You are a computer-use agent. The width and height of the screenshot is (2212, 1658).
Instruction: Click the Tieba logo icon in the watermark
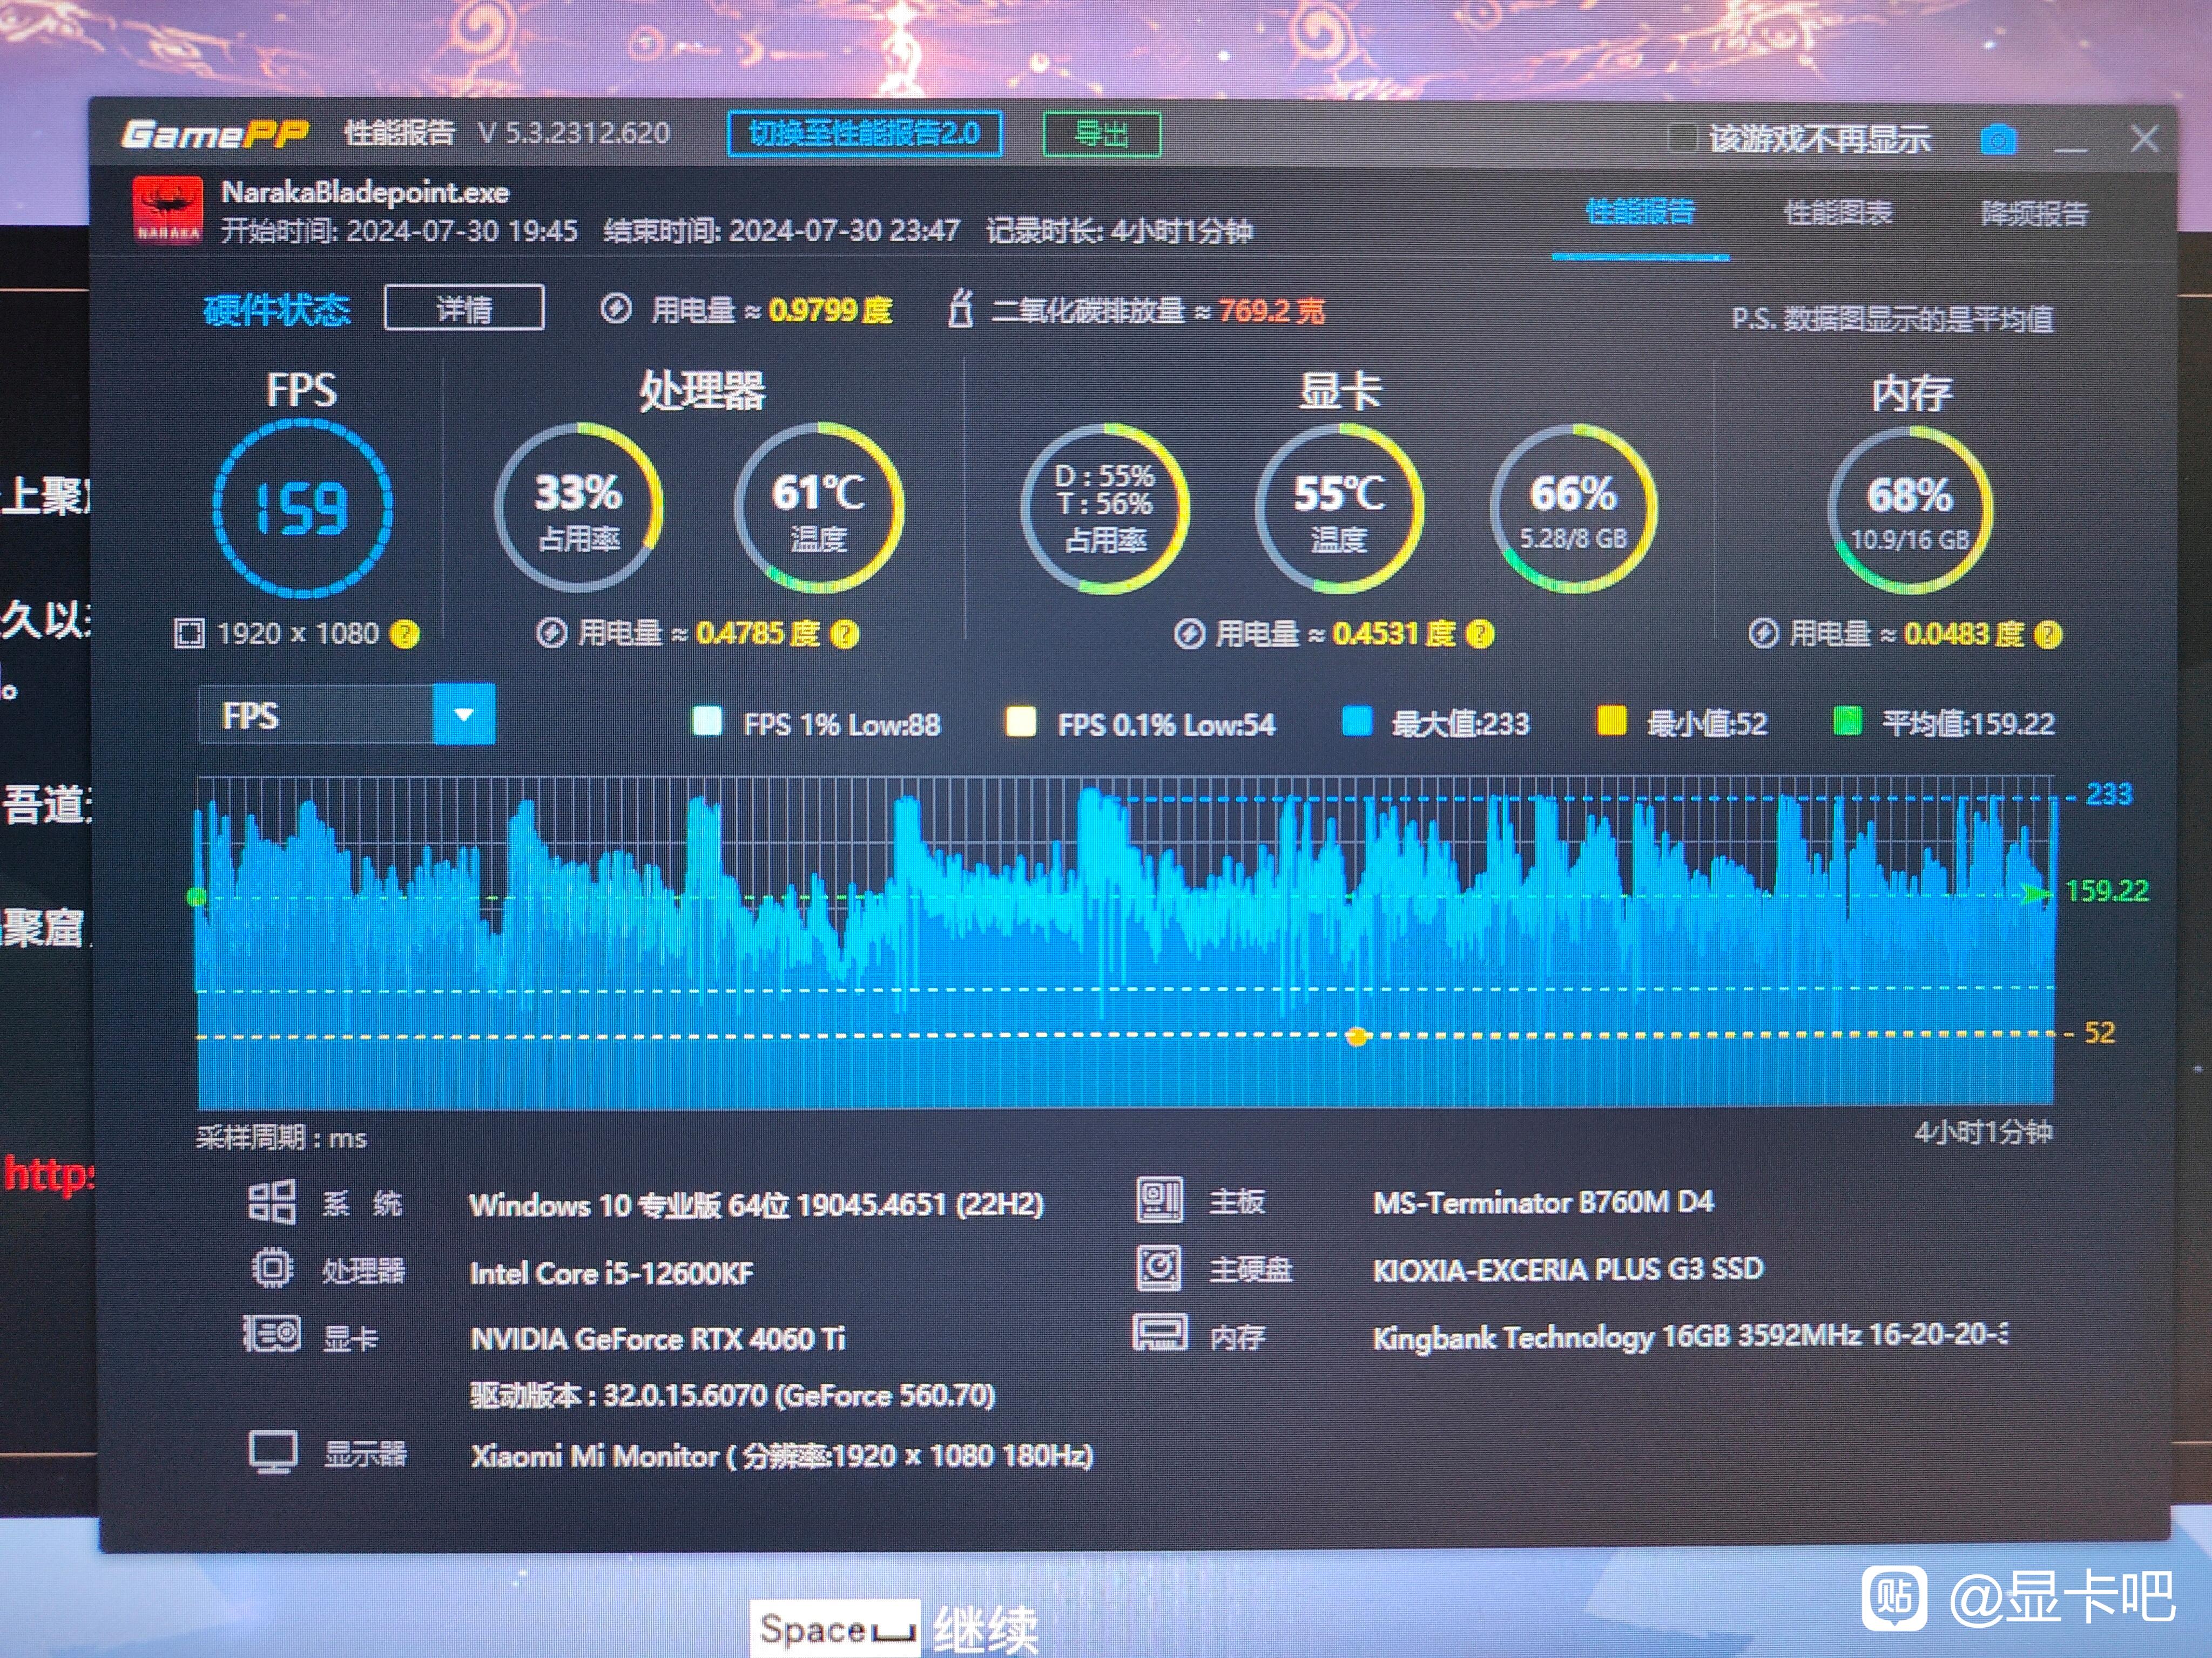pos(1894,1597)
